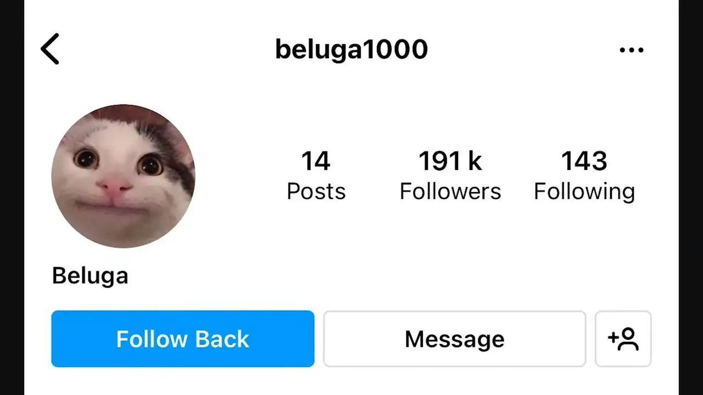View the list of beluga1000's followers
703x395 pixels.
tap(450, 176)
